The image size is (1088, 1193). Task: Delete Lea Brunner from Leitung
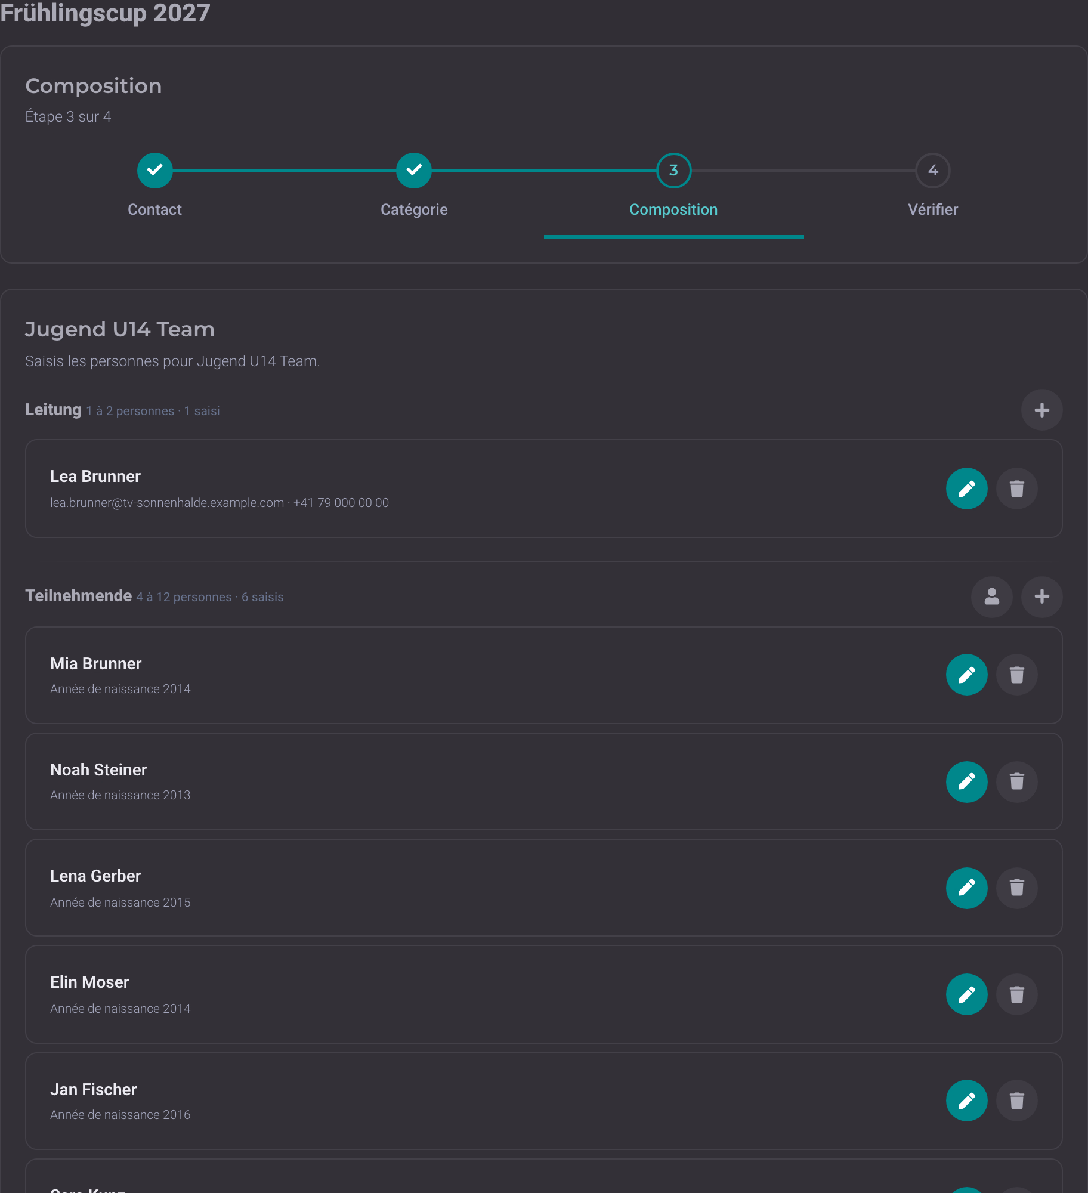[1016, 489]
